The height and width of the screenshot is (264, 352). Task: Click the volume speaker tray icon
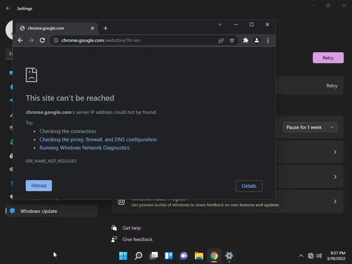(x=319, y=256)
